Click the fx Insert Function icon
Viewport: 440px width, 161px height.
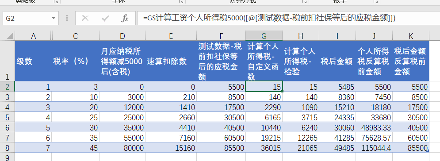125,19
